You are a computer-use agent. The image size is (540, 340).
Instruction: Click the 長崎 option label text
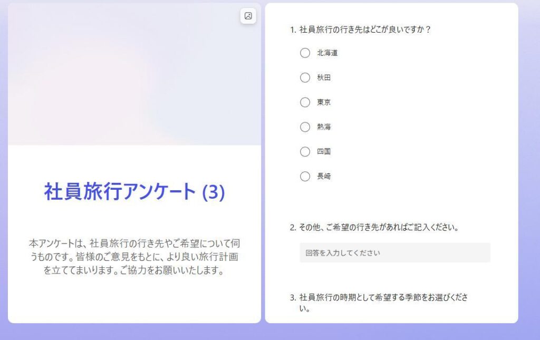pyautogui.click(x=324, y=176)
